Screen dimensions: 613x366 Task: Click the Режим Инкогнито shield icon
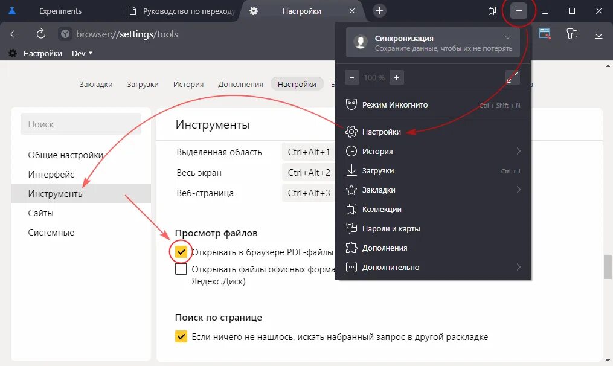pyautogui.click(x=351, y=104)
